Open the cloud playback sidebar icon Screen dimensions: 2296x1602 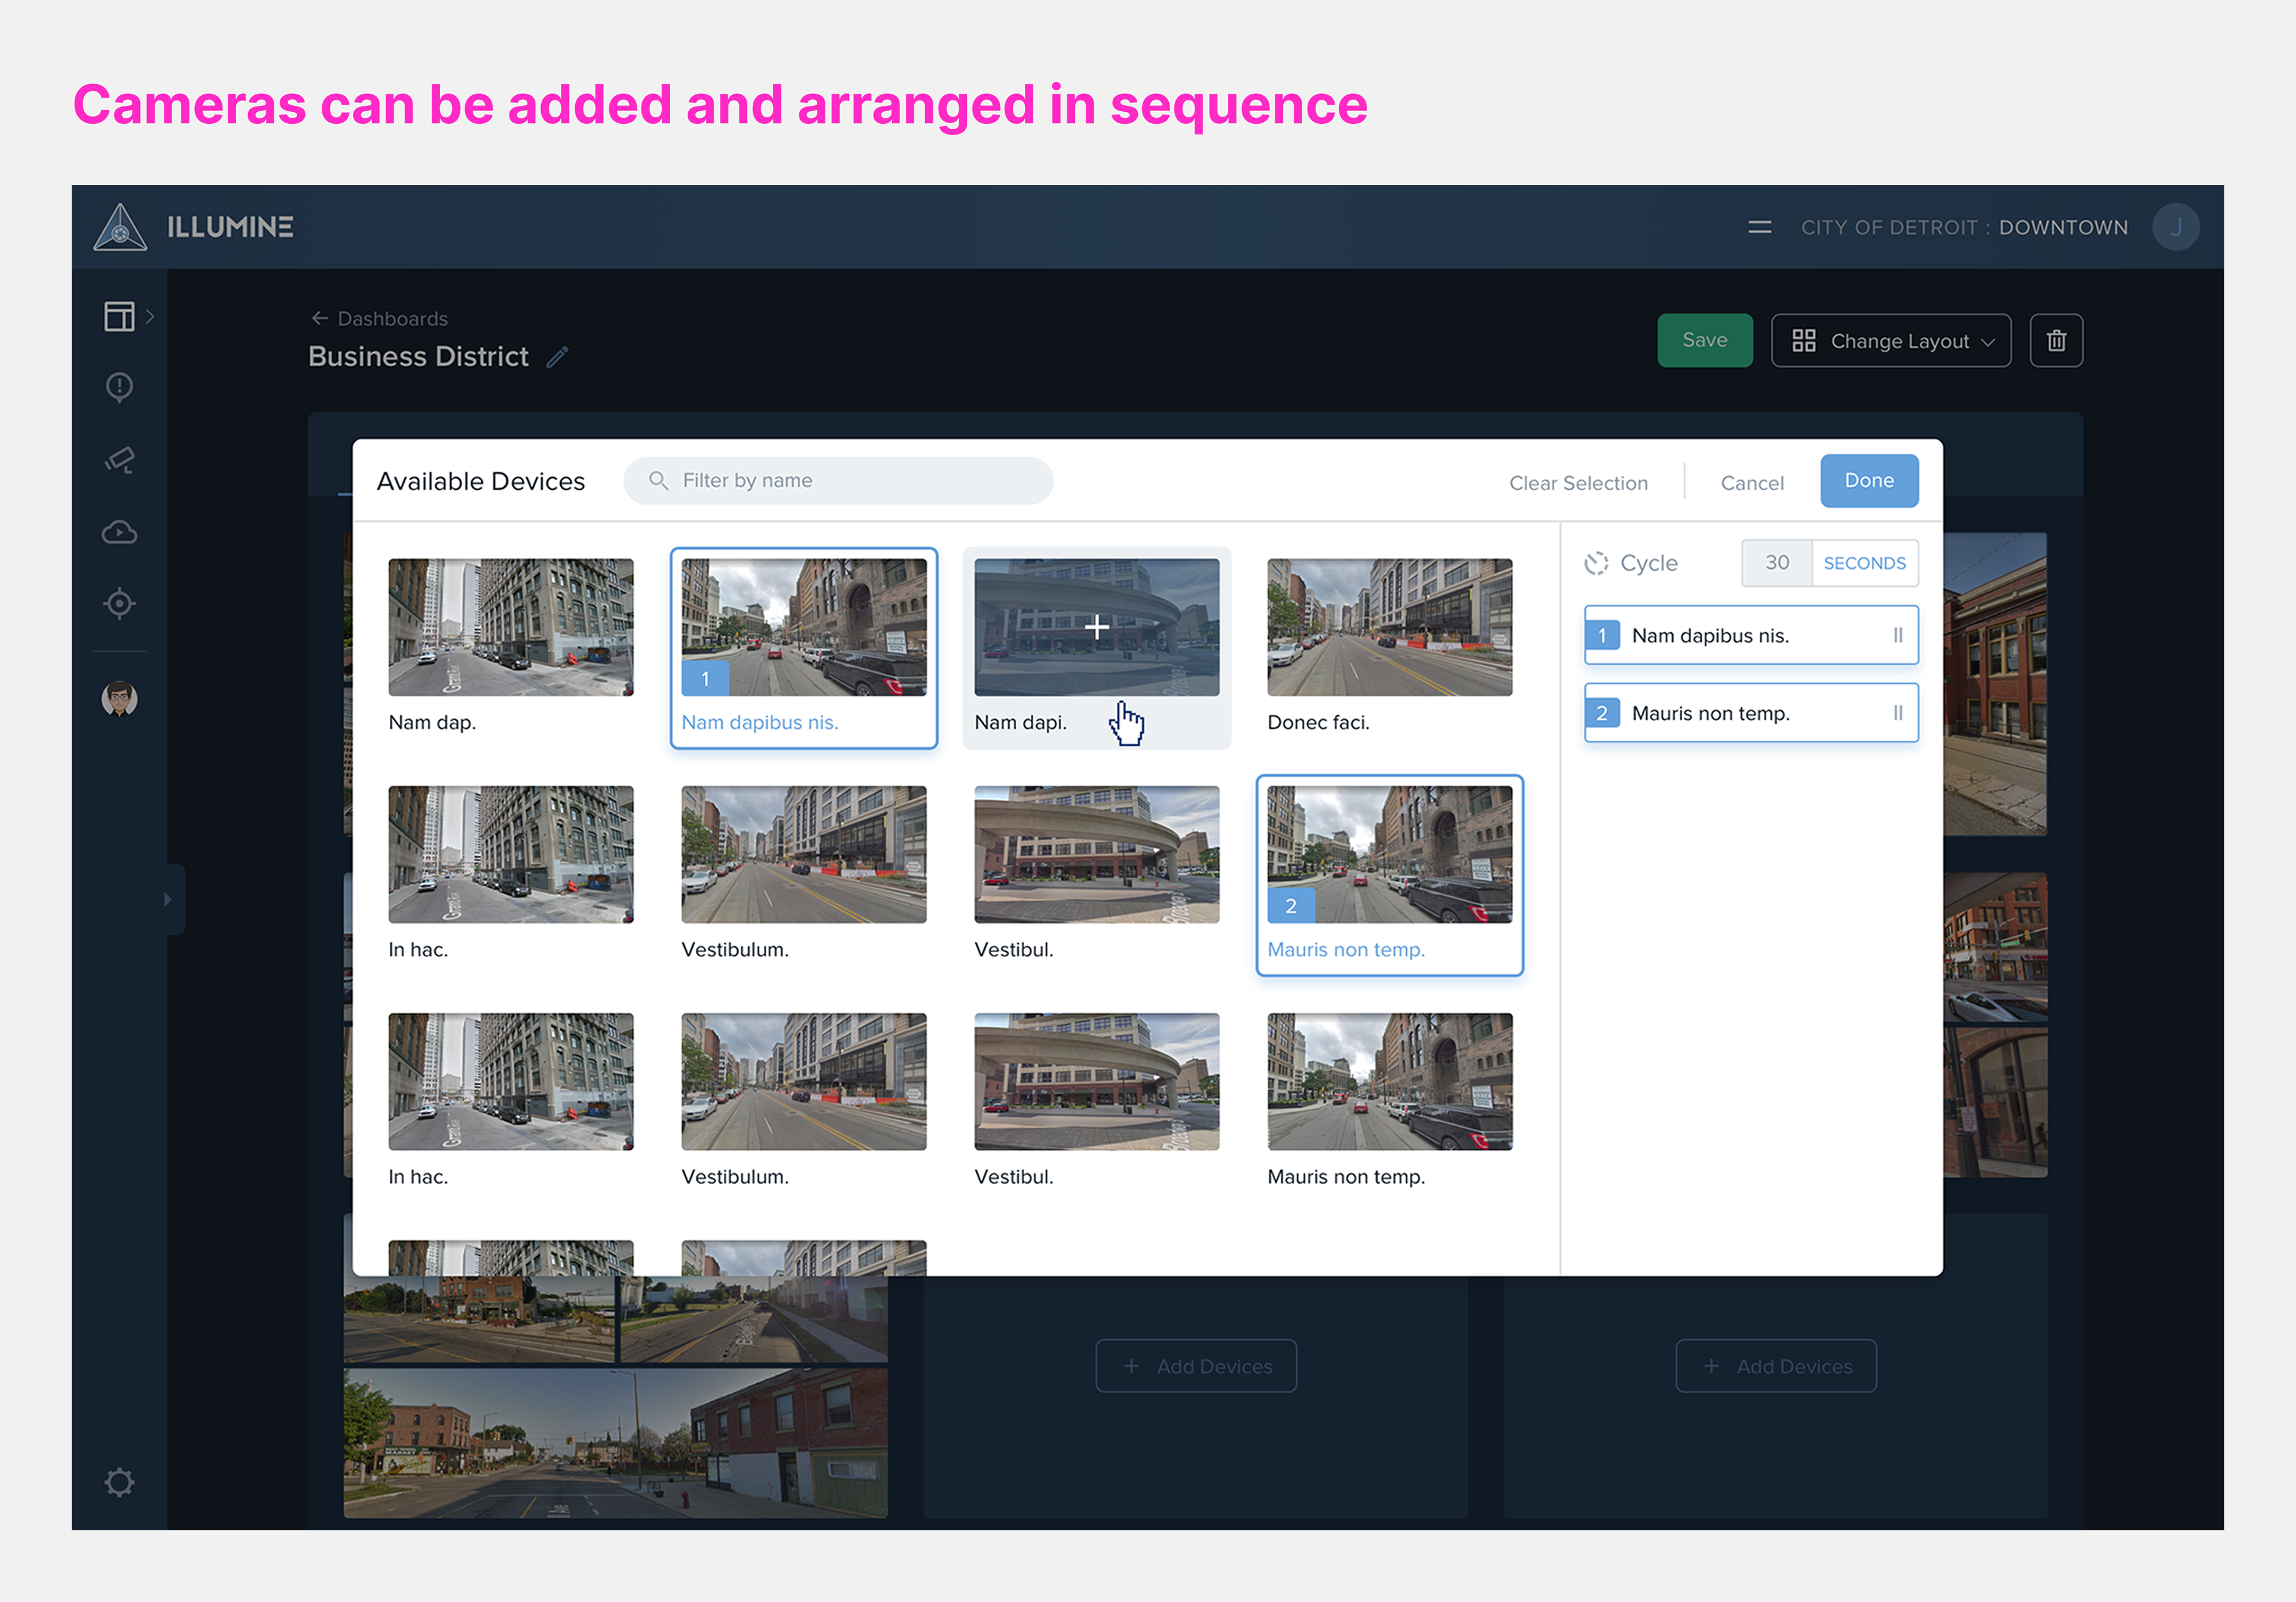(x=119, y=532)
